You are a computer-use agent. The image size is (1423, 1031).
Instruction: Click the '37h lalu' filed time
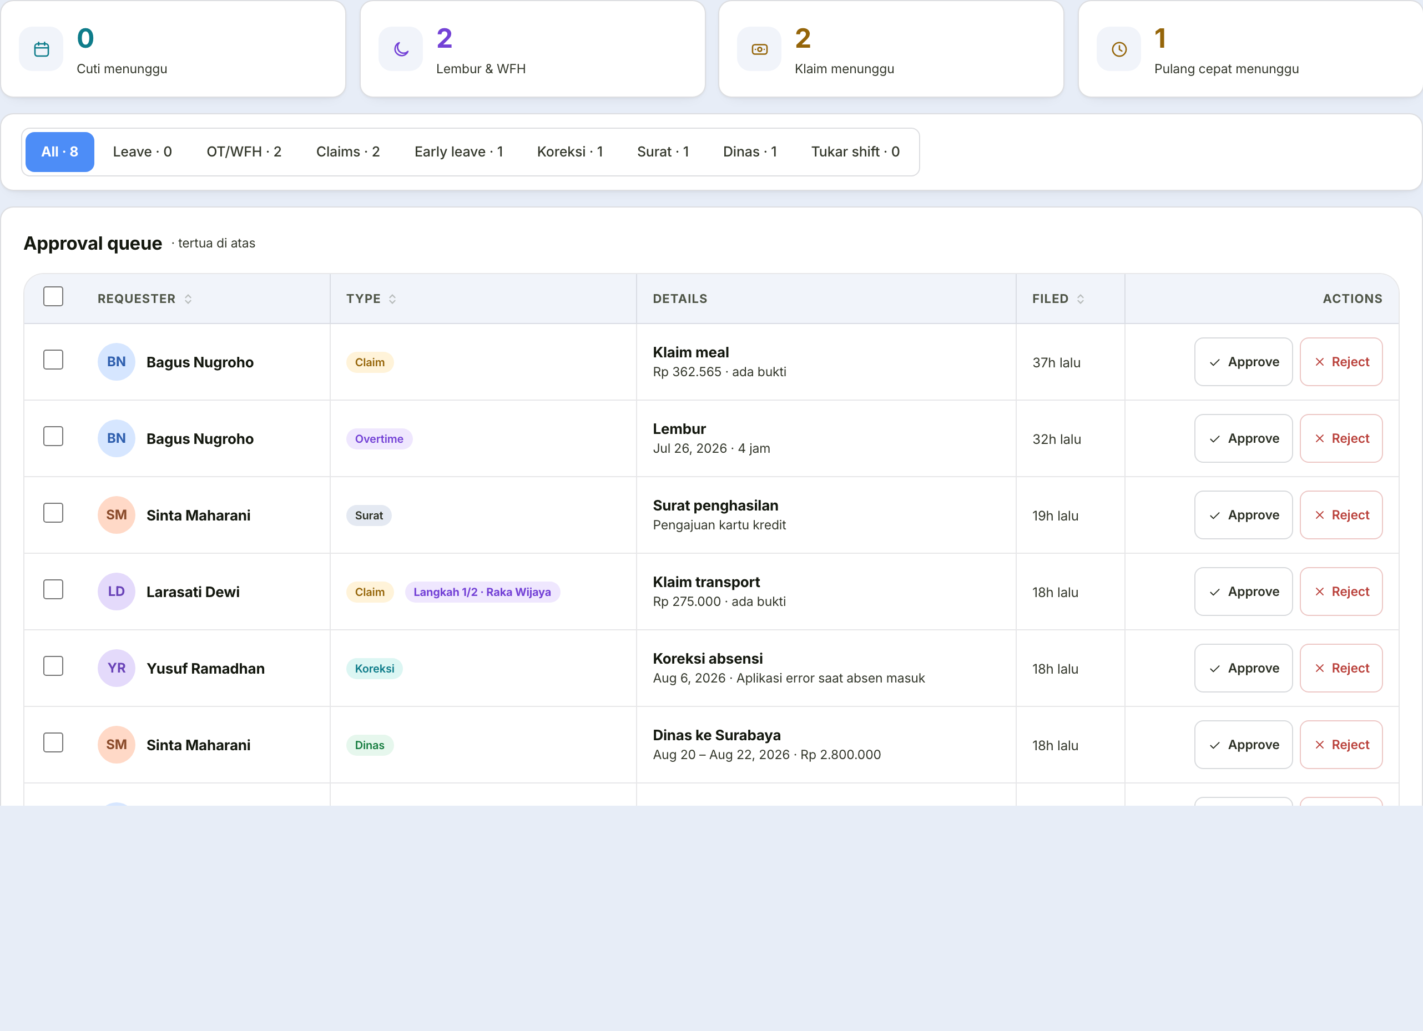(x=1056, y=362)
